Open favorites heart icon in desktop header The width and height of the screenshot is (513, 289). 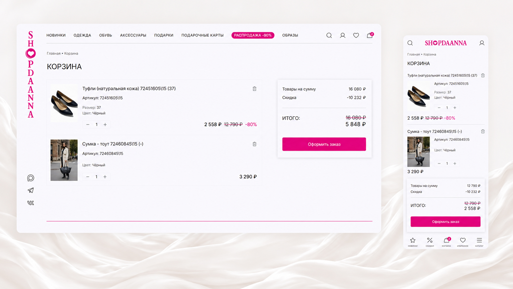(x=356, y=35)
